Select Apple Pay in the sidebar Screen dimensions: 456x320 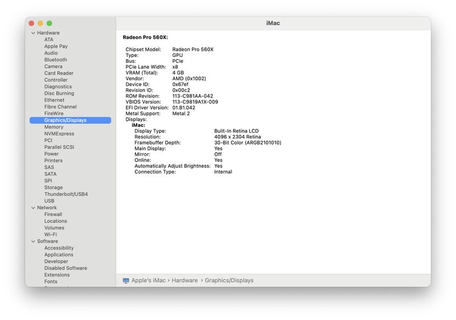[56, 46]
